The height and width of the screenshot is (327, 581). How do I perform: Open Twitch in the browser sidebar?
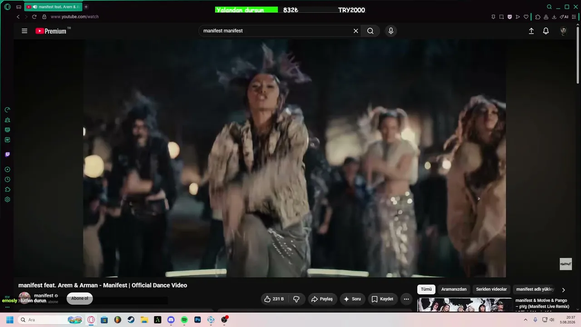[7, 154]
